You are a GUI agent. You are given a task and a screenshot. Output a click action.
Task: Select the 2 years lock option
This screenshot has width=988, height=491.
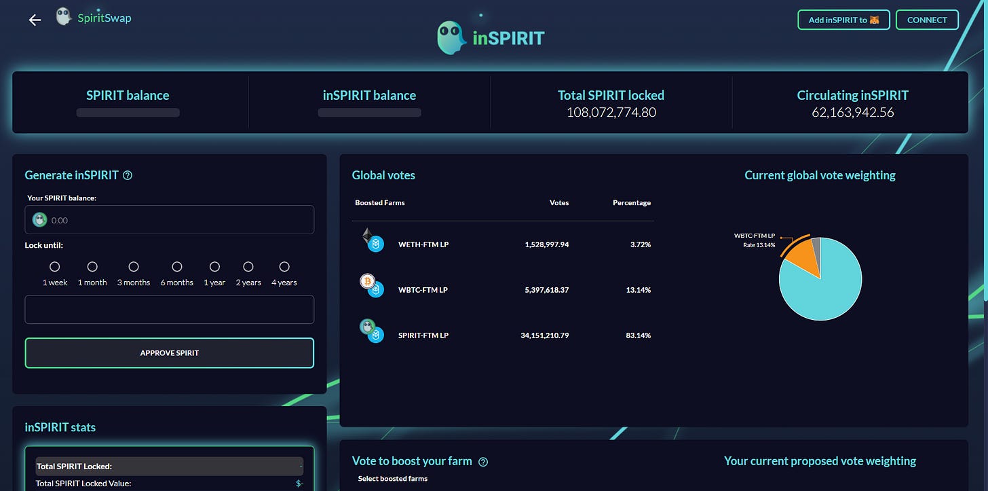pos(248,267)
